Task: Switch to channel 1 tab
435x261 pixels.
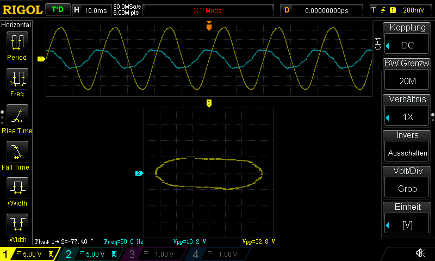Action: tap(29, 254)
